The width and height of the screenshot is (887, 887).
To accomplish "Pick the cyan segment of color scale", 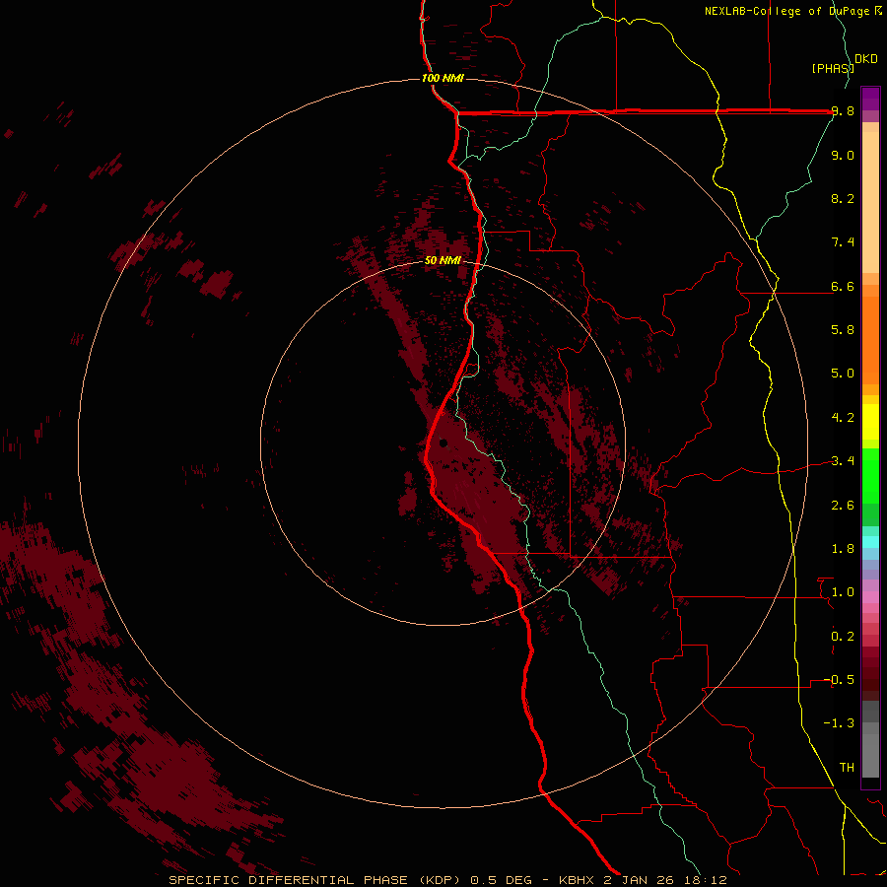I will (870, 542).
